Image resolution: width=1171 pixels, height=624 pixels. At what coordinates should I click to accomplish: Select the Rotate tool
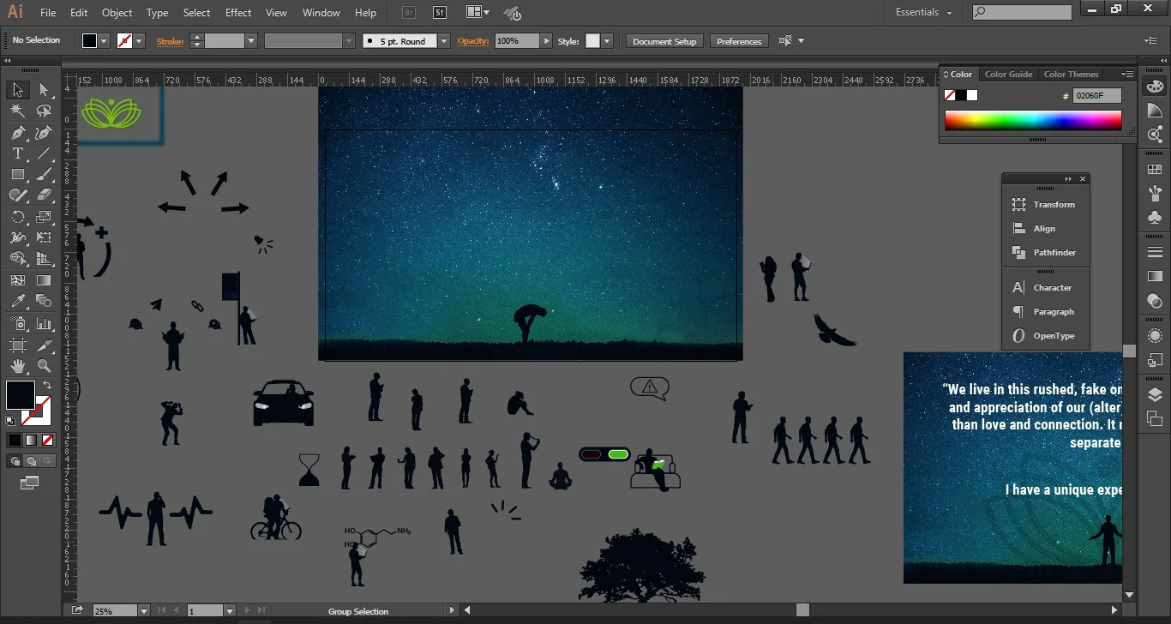pyautogui.click(x=17, y=217)
